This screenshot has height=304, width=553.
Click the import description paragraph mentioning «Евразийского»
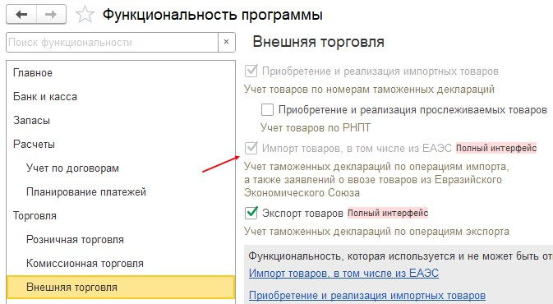tap(376, 179)
